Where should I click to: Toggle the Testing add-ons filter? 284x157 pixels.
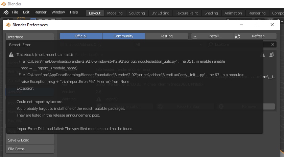(x=166, y=36)
